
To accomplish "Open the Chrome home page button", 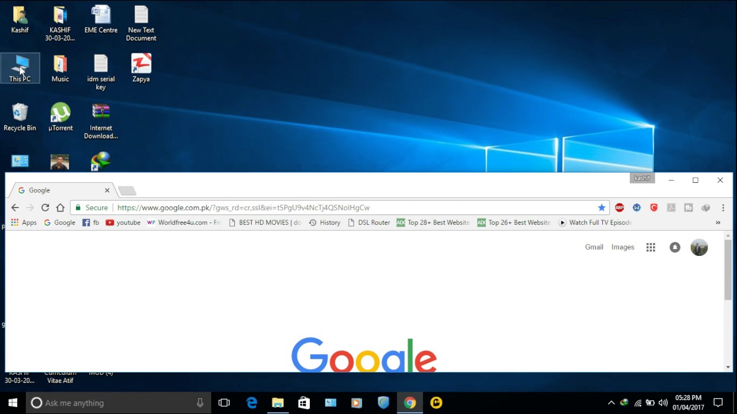I will pyautogui.click(x=60, y=208).
